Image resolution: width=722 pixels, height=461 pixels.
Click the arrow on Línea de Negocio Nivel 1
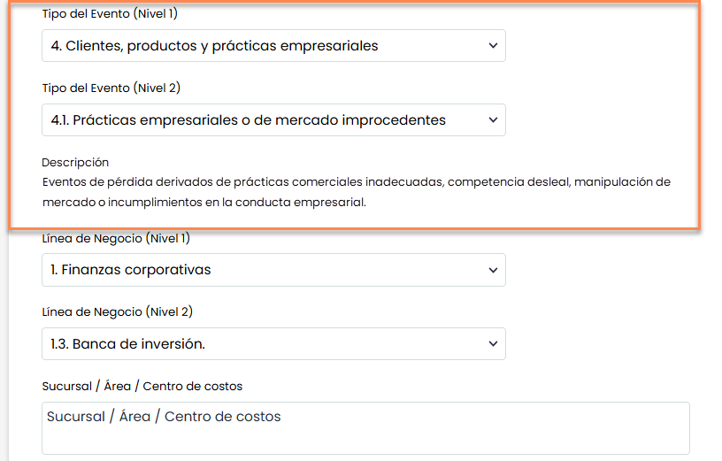[x=493, y=270]
